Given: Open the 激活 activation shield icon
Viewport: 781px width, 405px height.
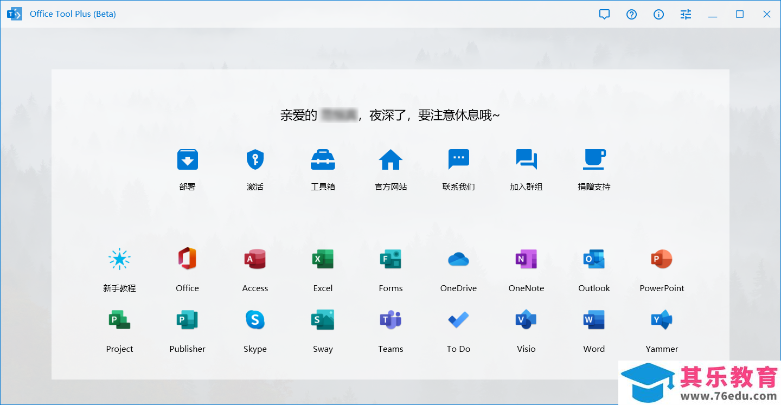Looking at the screenshot, I should 255,159.
